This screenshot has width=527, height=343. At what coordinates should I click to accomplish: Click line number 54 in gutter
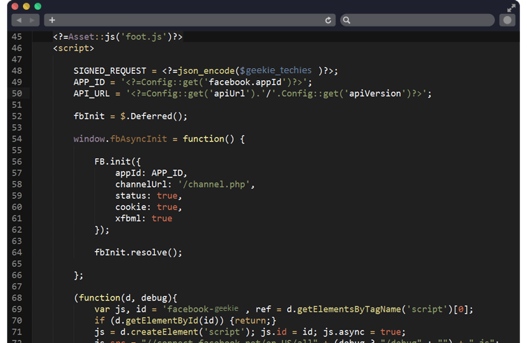(17, 139)
